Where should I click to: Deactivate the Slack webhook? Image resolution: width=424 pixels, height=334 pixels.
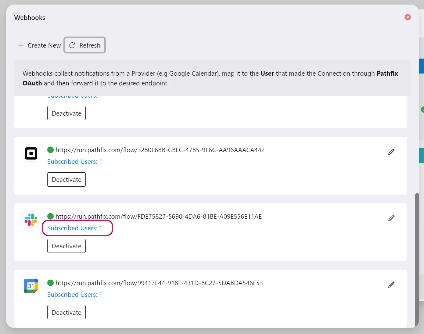click(66, 246)
